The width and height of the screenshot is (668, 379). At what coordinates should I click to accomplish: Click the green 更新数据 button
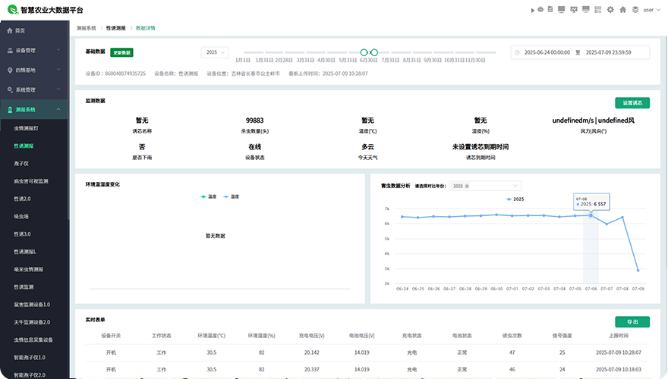coord(121,52)
